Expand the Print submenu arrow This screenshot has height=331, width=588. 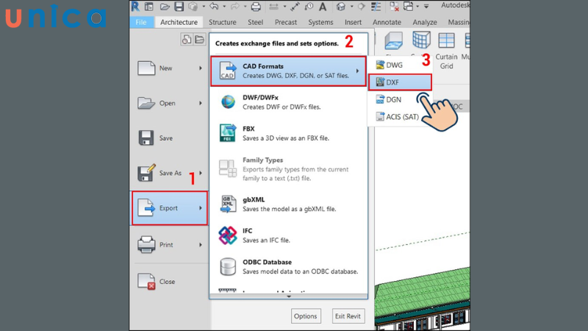201,245
